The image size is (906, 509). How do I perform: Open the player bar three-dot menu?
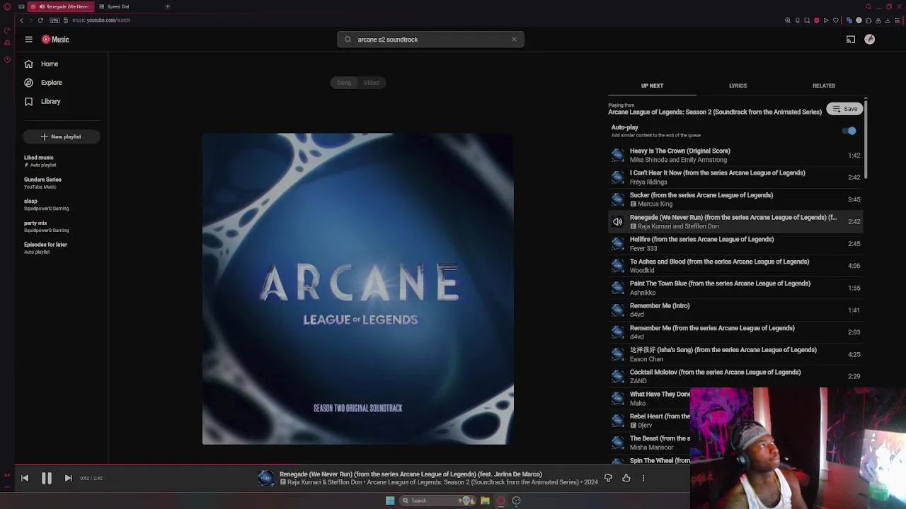tap(643, 479)
